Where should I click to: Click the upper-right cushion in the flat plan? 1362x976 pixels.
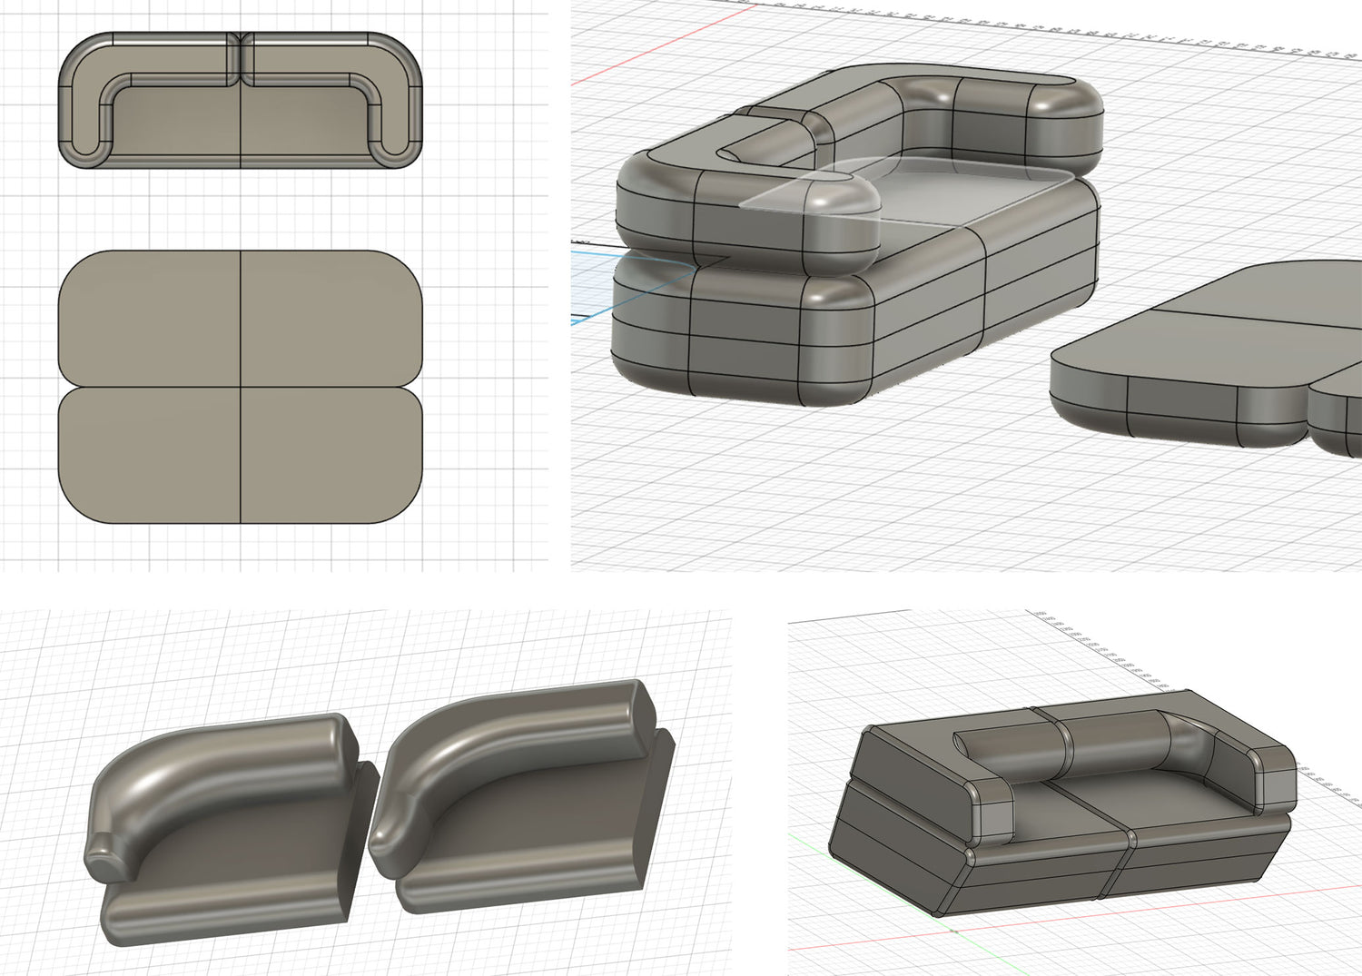click(x=331, y=318)
